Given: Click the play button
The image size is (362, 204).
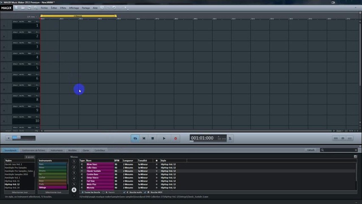Looking at the screenshot, I should (x=164, y=138).
